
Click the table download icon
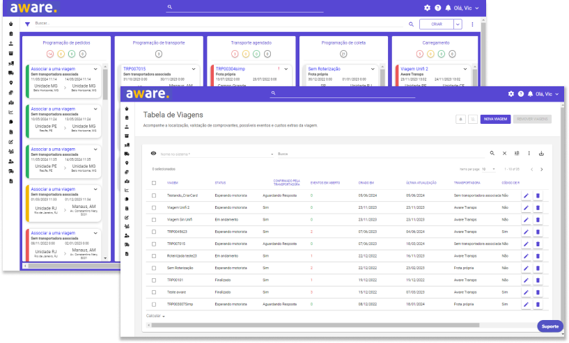pyautogui.click(x=541, y=153)
